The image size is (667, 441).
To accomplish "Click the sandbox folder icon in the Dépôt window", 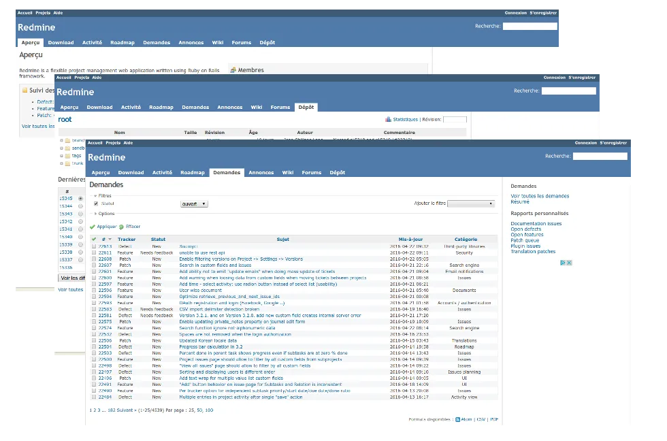I will [x=67, y=148].
